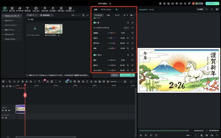The height and width of the screenshot is (138, 221).
Task: Open the テンプレート (Templates) tab
Action: 70,9
